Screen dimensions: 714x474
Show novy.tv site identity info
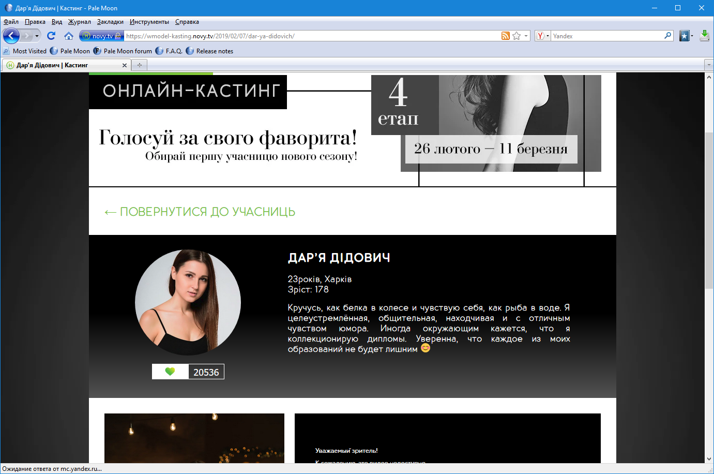coord(102,36)
